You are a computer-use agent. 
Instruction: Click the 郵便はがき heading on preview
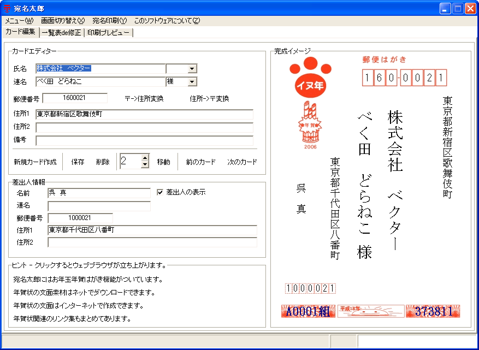pyautogui.click(x=385, y=60)
